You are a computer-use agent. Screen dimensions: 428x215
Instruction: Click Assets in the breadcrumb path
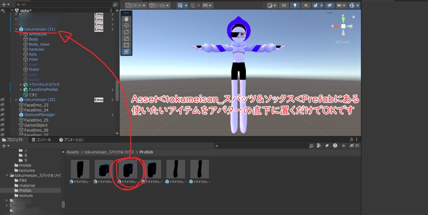[x=73, y=152]
